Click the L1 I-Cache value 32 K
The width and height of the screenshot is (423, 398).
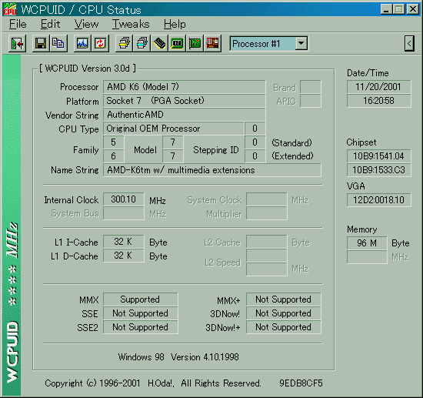(x=124, y=242)
